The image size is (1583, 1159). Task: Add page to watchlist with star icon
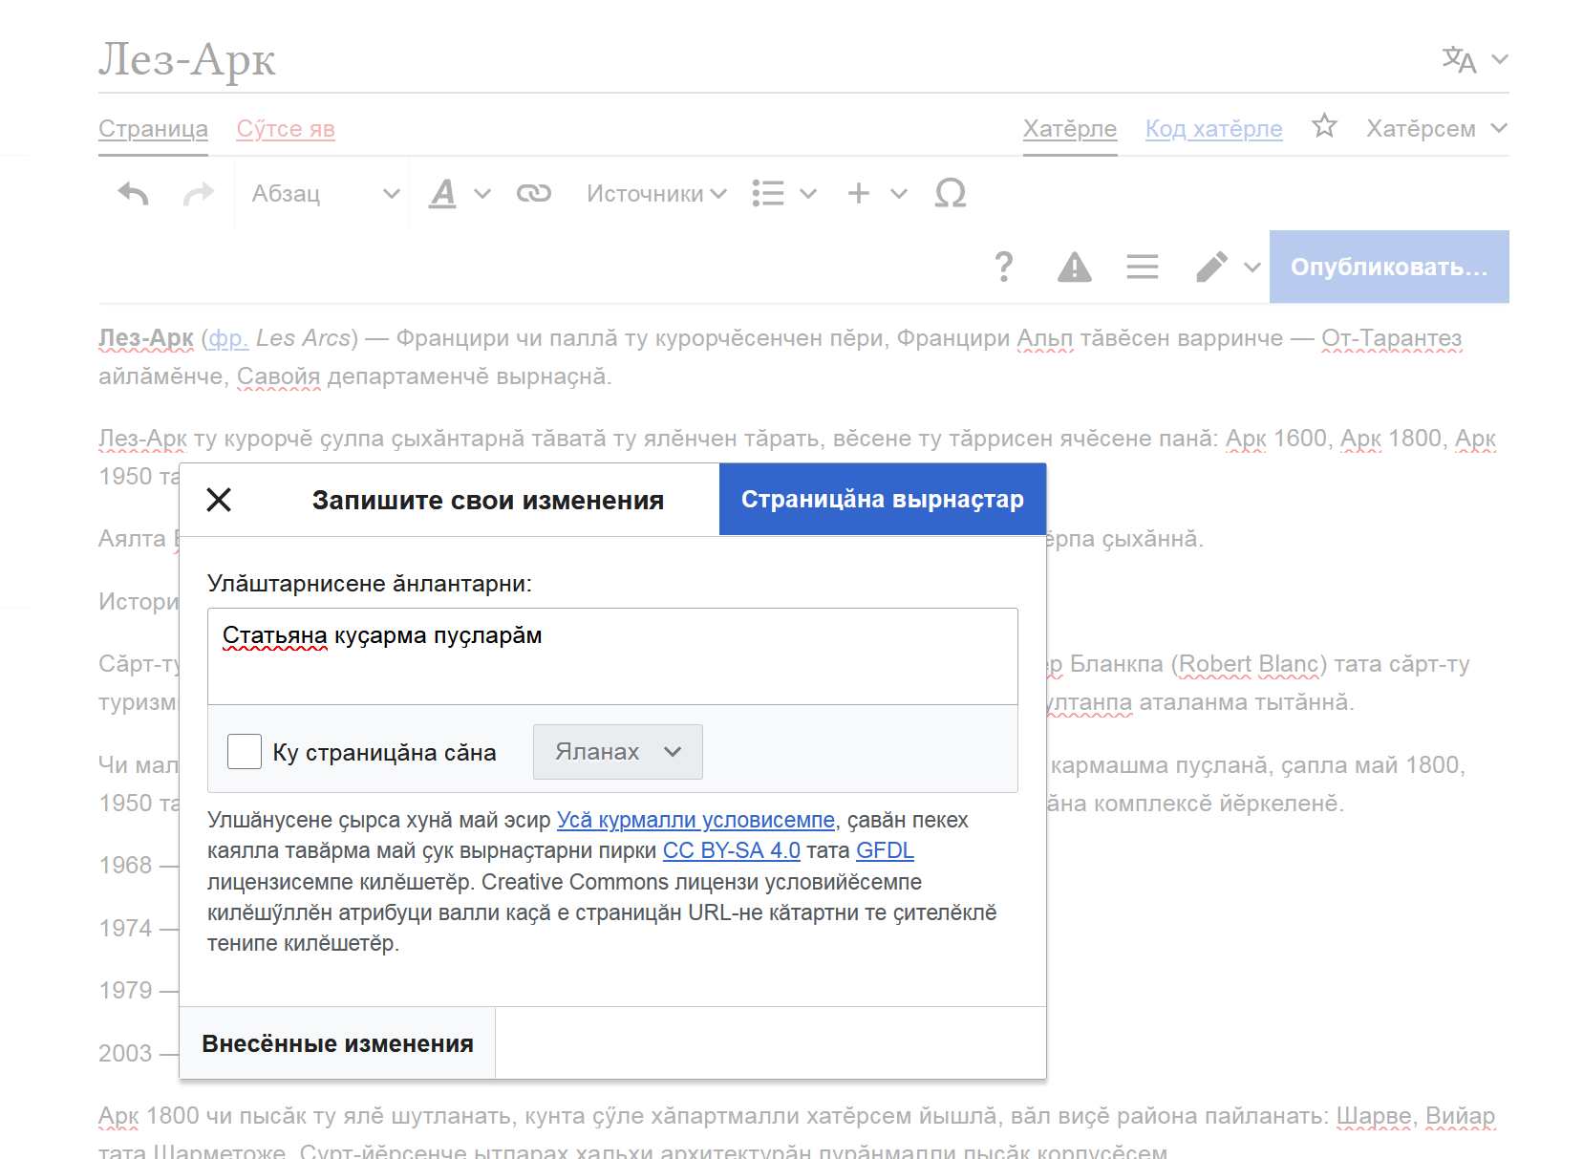1324,127
